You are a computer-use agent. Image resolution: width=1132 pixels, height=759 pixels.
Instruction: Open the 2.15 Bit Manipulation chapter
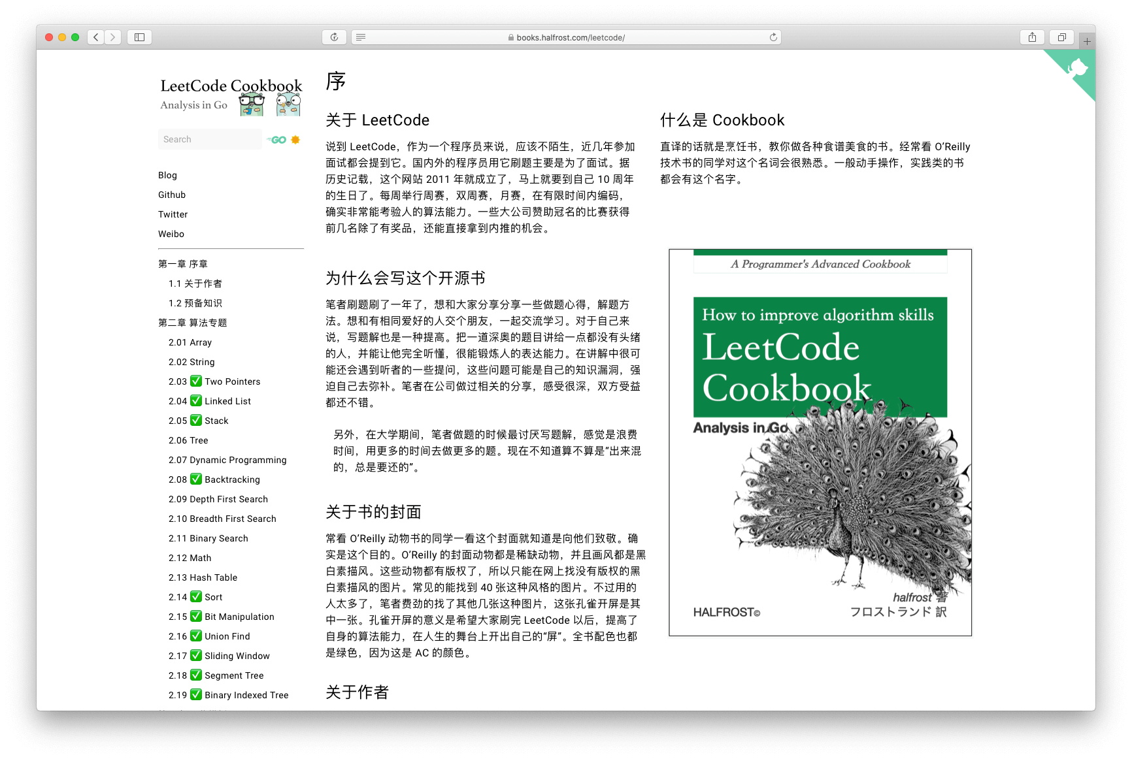222,617
